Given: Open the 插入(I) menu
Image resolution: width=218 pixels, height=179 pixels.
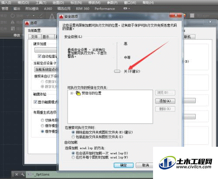Looking at the screenshot, I should (6, 3).
